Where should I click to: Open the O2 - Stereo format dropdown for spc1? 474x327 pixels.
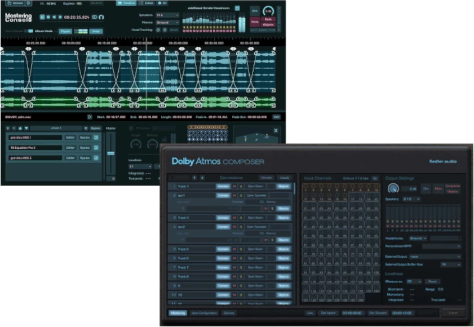tap(267, 202)
